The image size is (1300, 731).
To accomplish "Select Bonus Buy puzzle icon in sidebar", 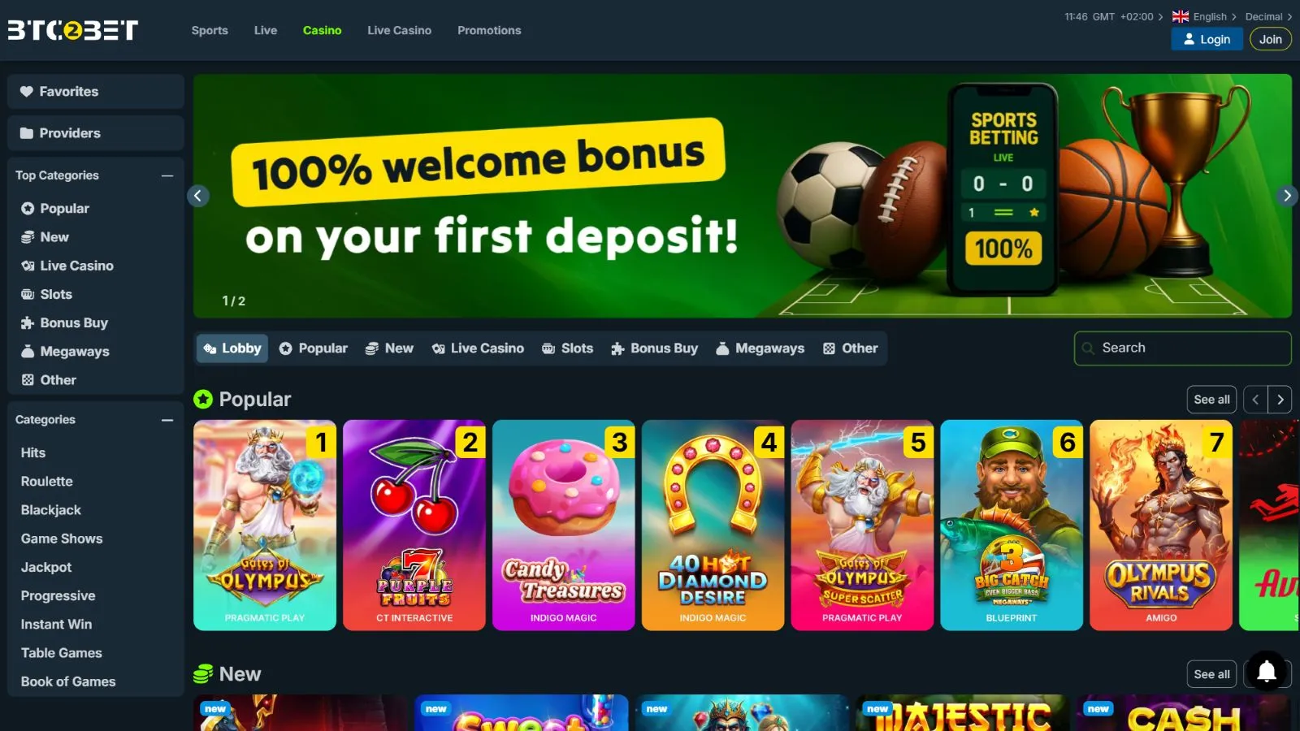I will [x=28, y=322].
